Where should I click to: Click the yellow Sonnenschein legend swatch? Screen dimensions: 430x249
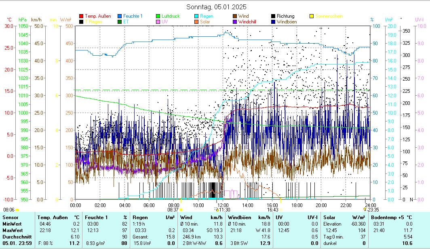(x=312, y=17)
